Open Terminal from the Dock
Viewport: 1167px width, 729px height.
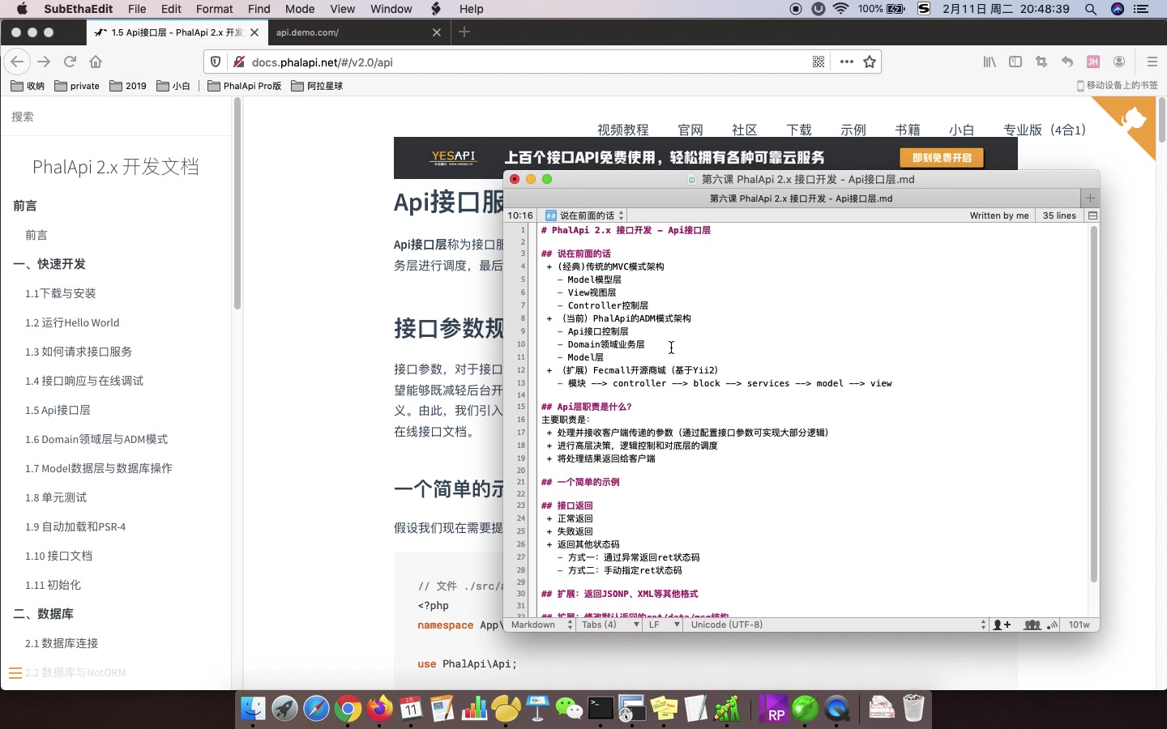click(x=601, y=709)
